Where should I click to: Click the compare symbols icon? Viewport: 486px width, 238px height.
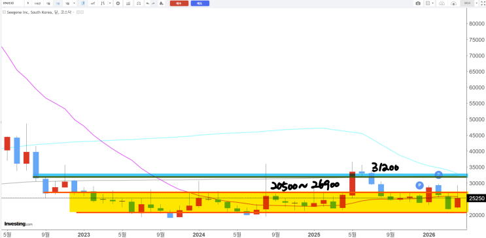coord(103,3)
